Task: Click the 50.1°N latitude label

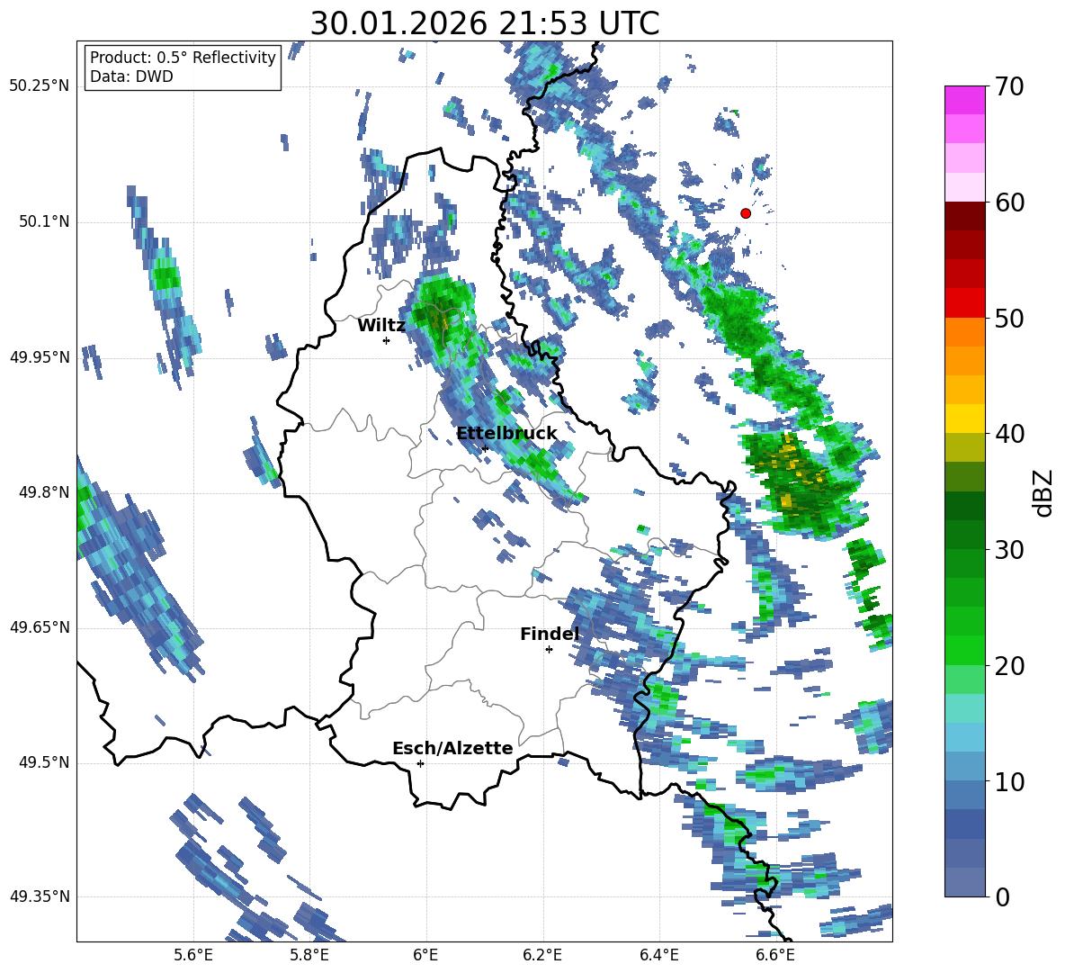Action: [x=43, y=222]
